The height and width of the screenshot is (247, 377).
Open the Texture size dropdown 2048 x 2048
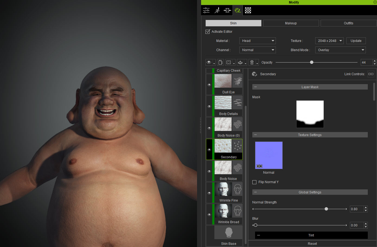(329, 41)
